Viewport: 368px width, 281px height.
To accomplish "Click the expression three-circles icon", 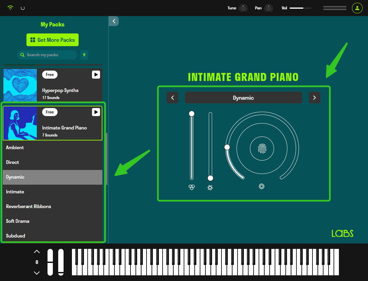I will (192, 187).
